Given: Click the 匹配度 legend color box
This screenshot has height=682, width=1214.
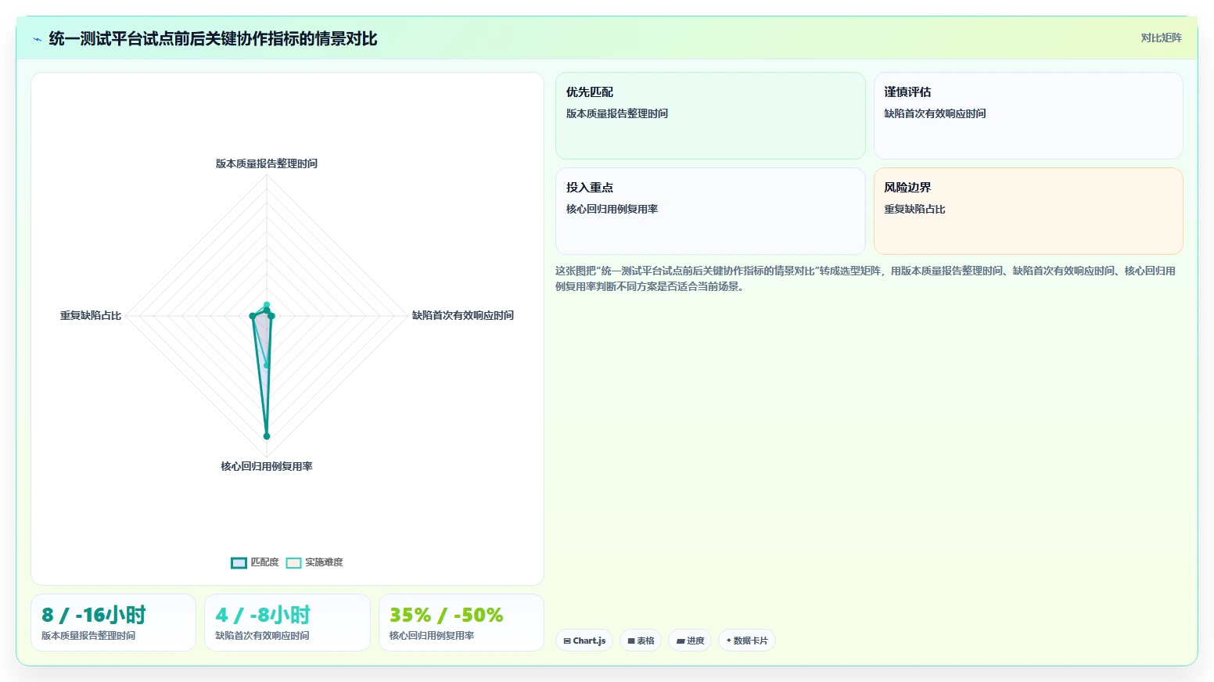Looking at the screenshot, I should click(x=239, y=563).
